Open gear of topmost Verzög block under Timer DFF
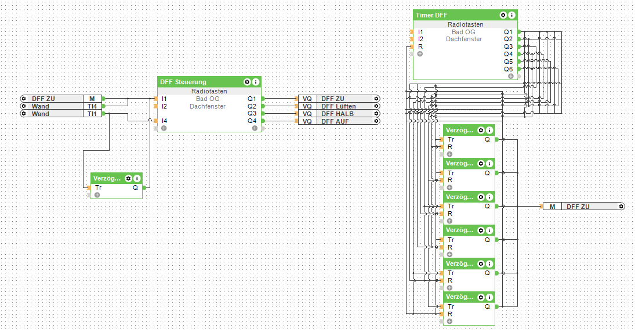The image size is (635, 332). point(481,130)
